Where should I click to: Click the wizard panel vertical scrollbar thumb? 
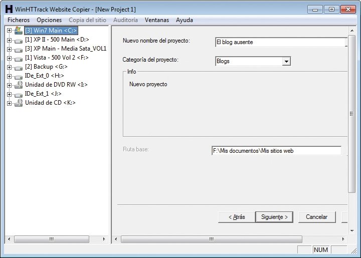pos(352,114)
